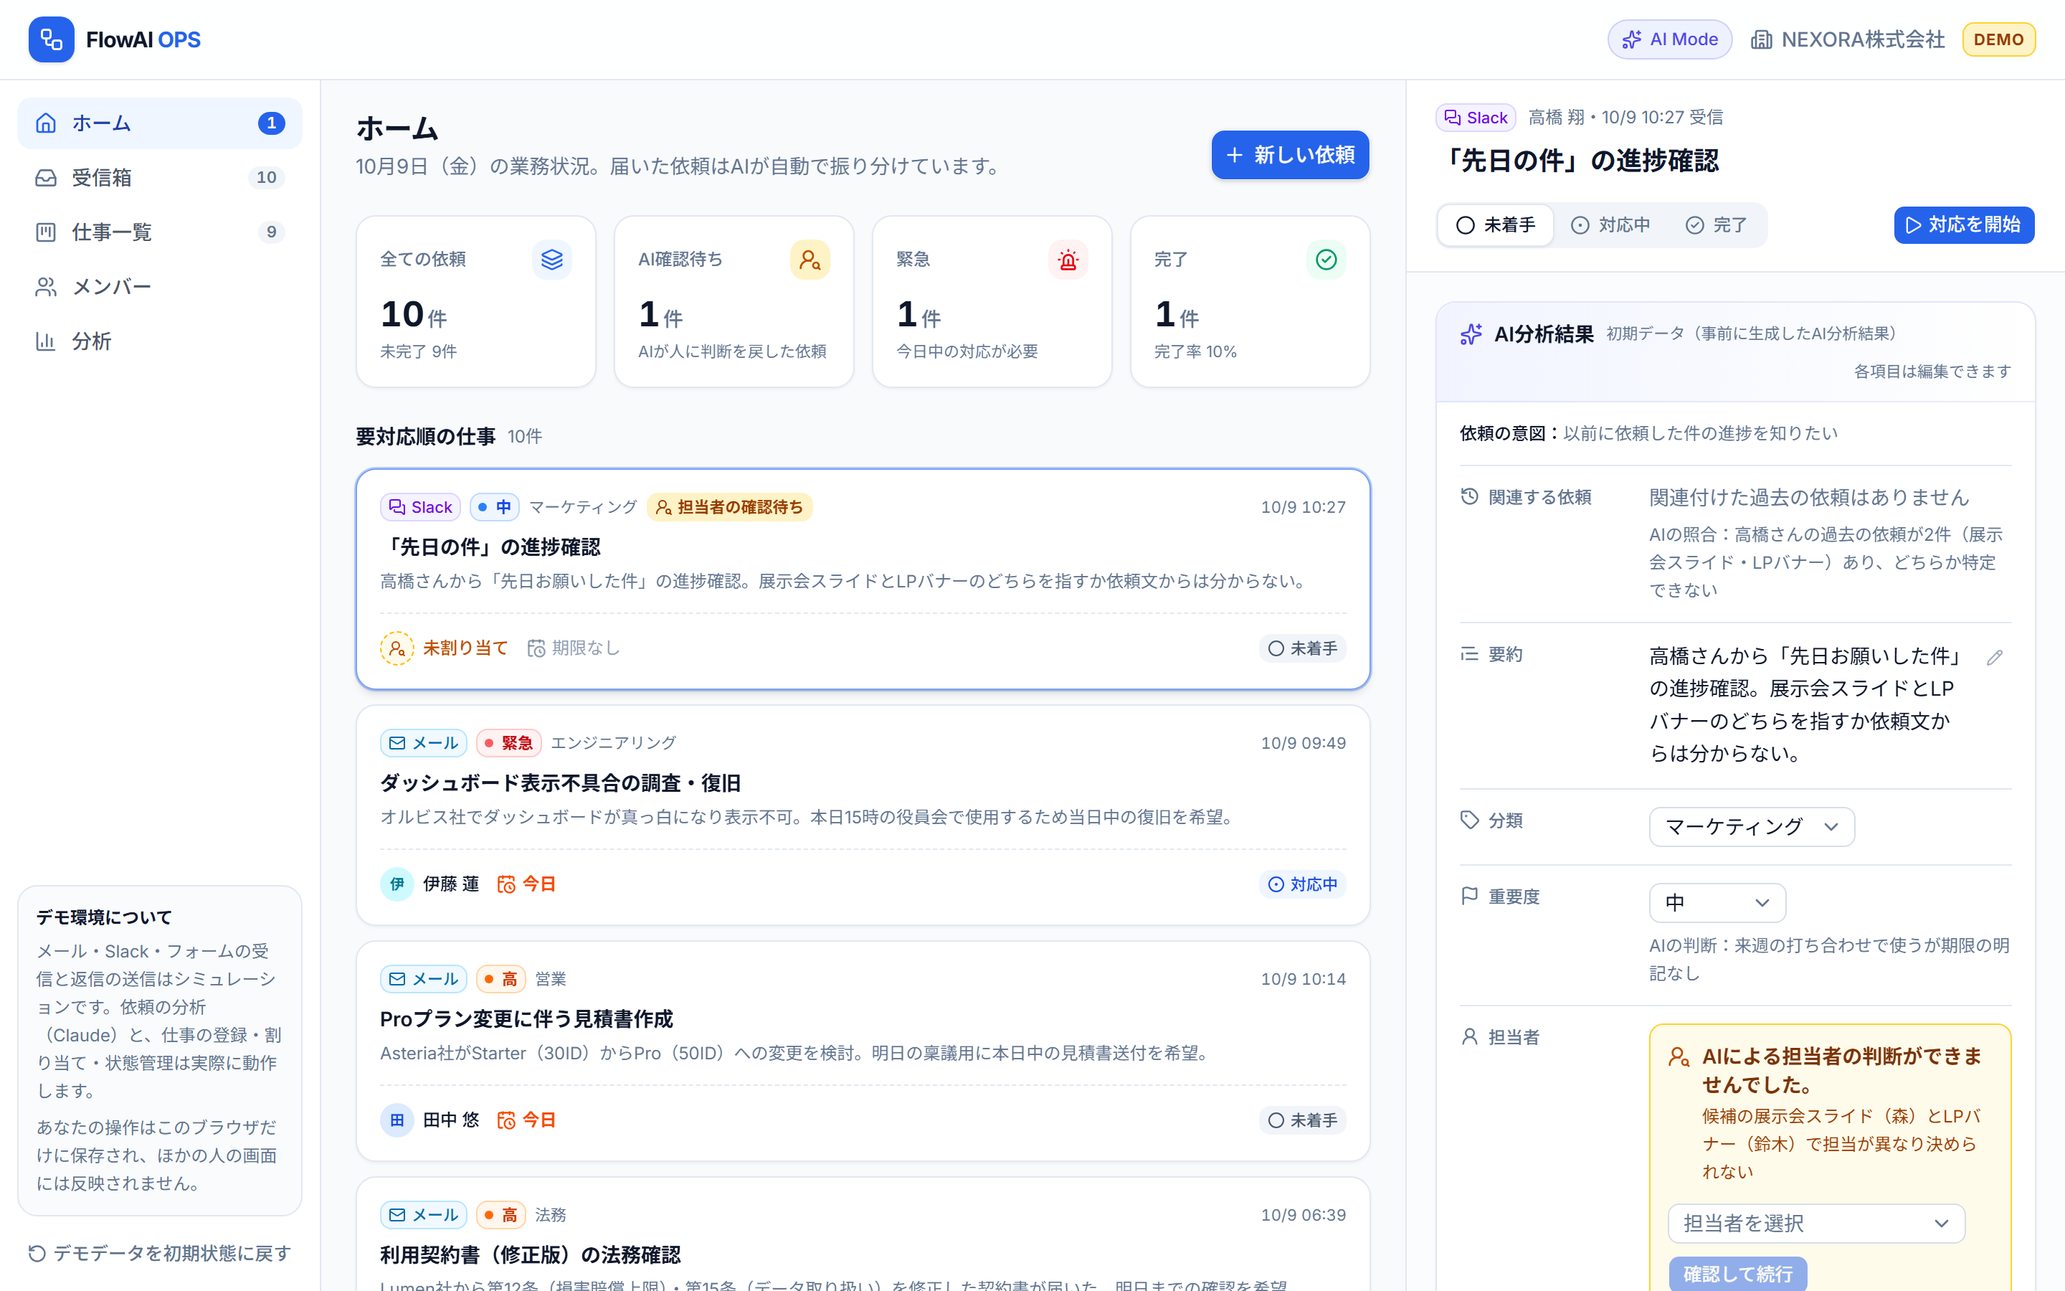Click the 未割り当て assignee icon
The image size is (2065, 1291).
point(397,648)
